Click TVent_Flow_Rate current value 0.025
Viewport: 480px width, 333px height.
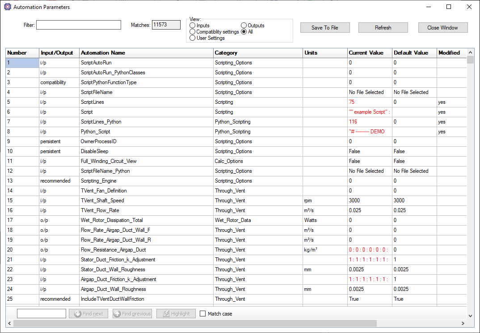pyautogui.click(x=370, y=210)
